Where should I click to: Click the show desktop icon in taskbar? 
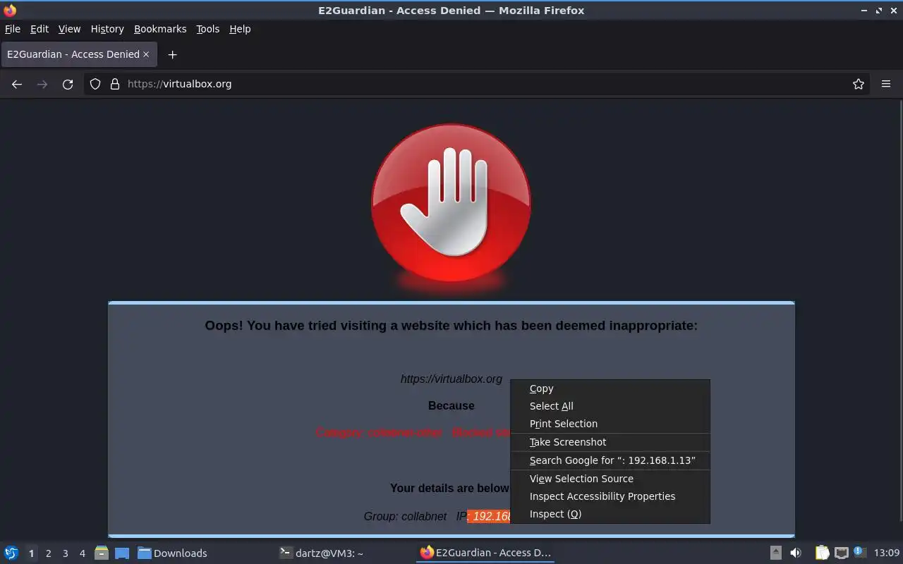pyautogui.click(x=122, y=553)
